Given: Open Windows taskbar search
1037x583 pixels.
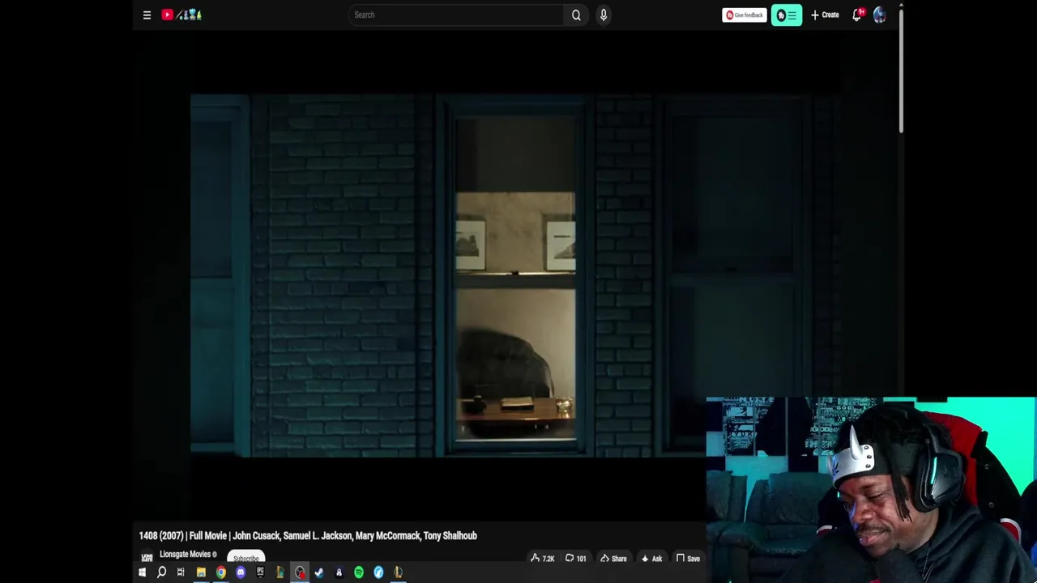Looking at the screenshot, I should tap(161, 572).
